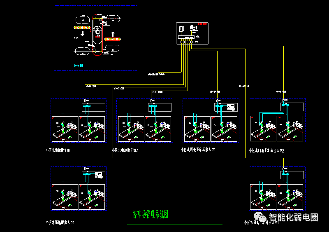Viewport: 329px width, 232px height.
Task: Click the white down arrow in the layout plan
Action: point(83,33)
